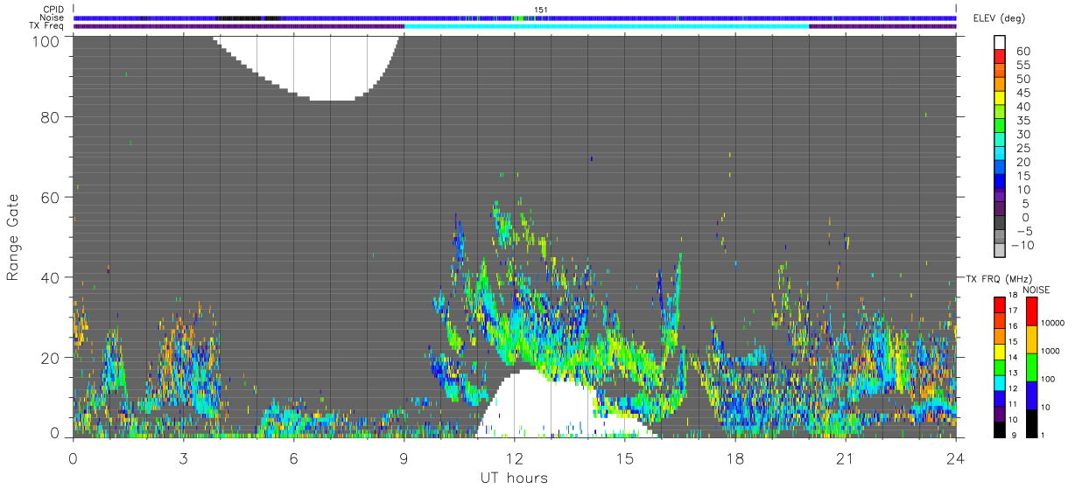This screenshot has width=1075, height=496.
Task: Click the white top segment of ELEV colorbar
Action: point(1000,42)
